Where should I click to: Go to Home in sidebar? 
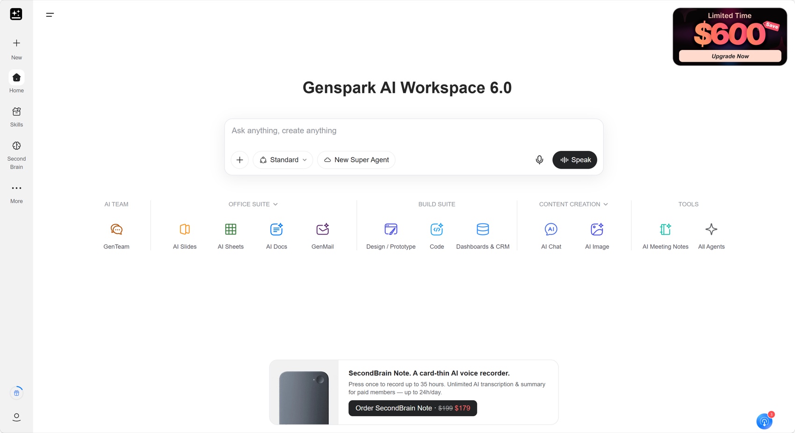(x=16, y=82)
